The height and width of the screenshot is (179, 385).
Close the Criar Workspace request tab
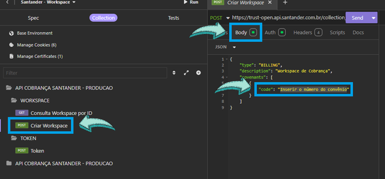pos(270,2)
